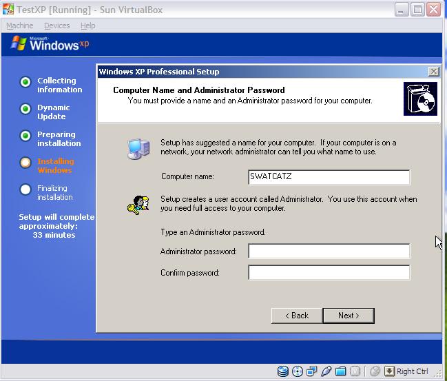
Task: Click the Back button
Action: tap(297, 316)
